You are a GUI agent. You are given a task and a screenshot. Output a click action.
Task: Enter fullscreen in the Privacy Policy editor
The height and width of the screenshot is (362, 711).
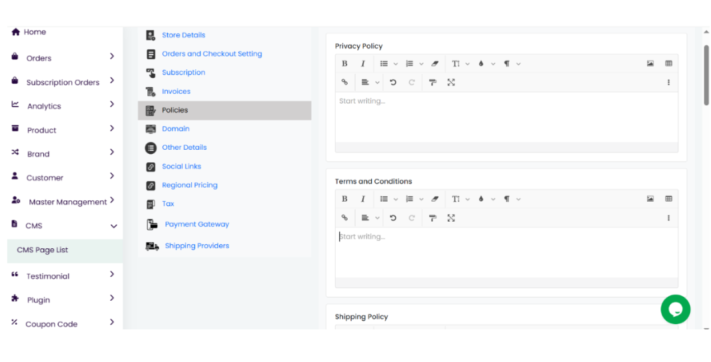click(451, 83)
